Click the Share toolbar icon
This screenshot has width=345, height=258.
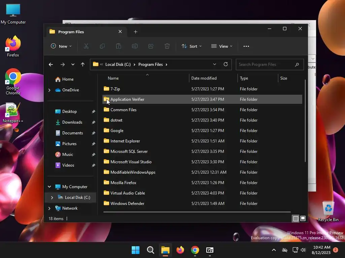coord(151,46)
